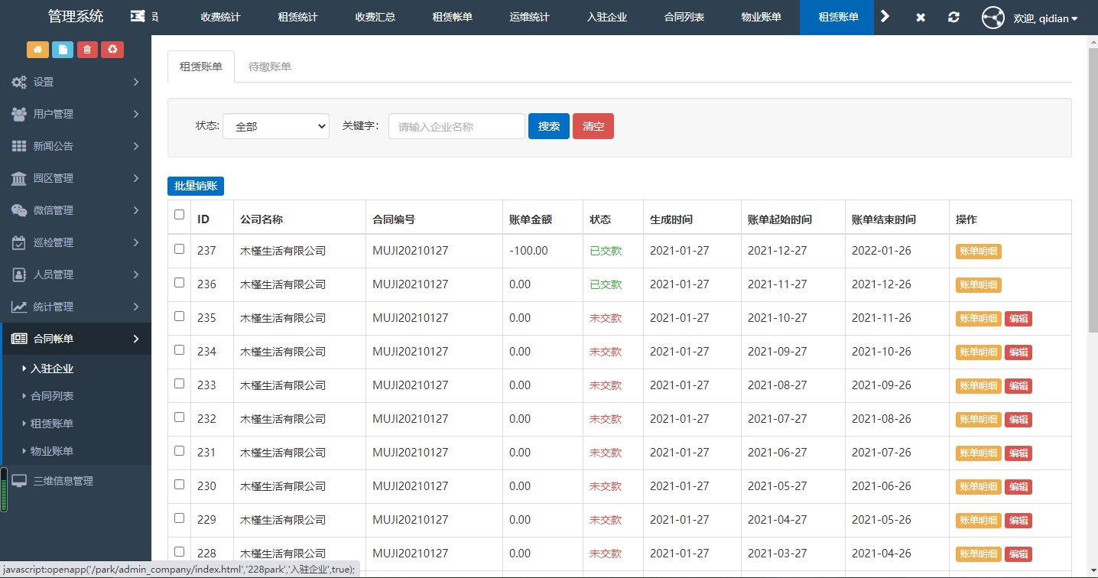
Task: Click the WeChat icon beside 微信管理
Action: [x=19, y=210]
